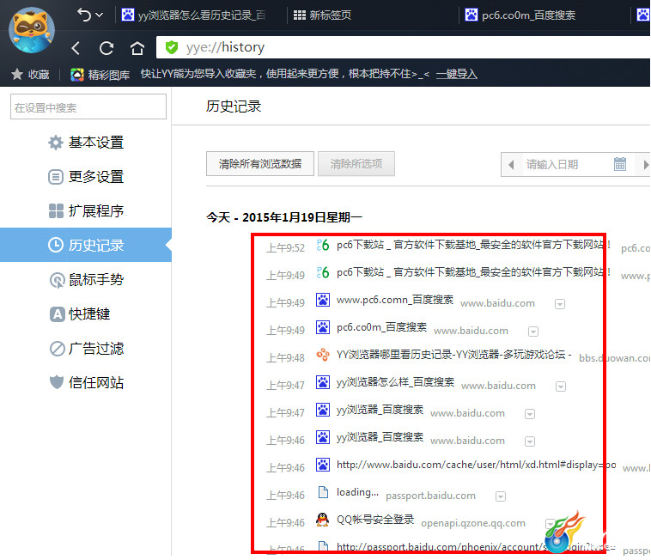
Task: Expand dropdown for 上午9:47 yy浏览器_百度搜索
Action: 530,414
